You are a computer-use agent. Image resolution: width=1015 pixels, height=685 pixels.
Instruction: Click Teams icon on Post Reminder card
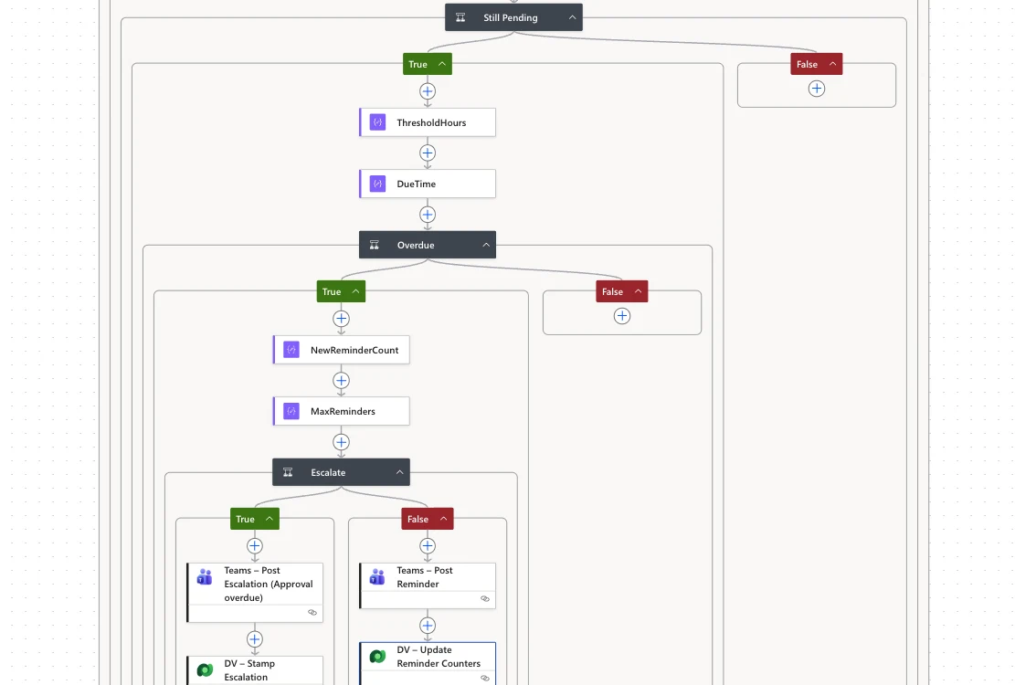click(377, 576)
